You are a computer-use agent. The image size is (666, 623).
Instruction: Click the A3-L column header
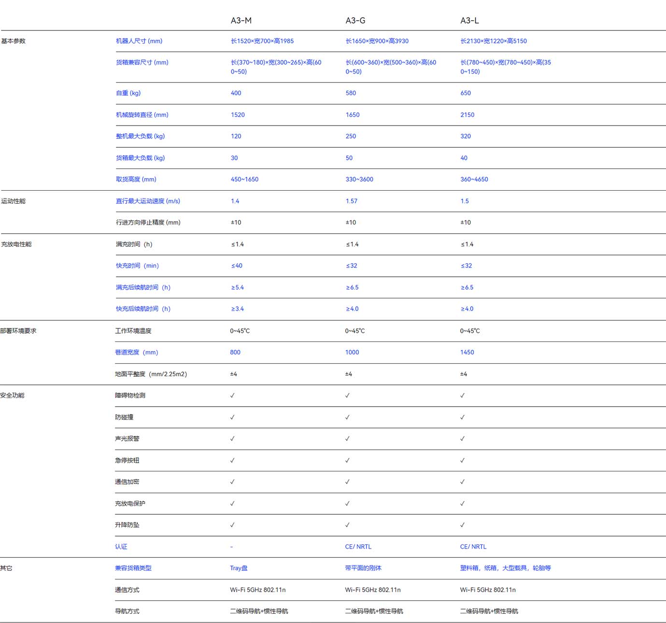(469, 20)
